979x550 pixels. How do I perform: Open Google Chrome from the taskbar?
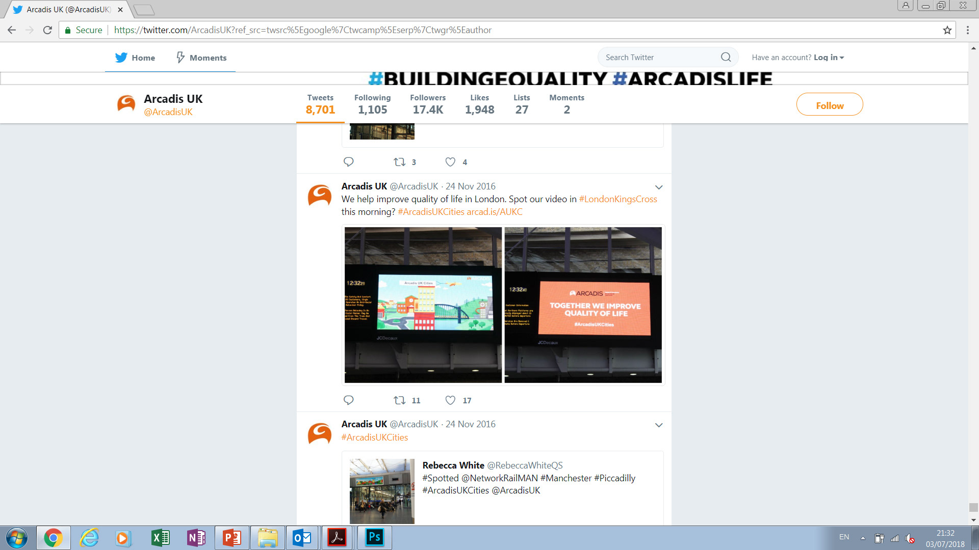point(53,538)
